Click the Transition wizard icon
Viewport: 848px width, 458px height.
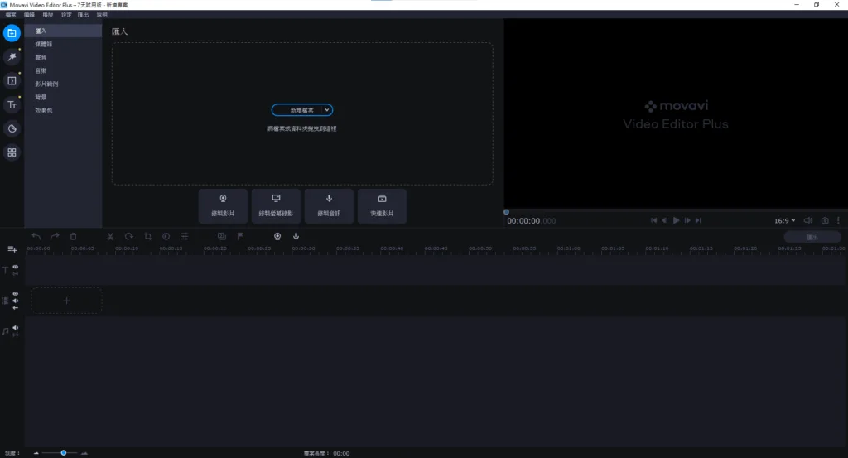pyautogui.click(x=222, y=236)
